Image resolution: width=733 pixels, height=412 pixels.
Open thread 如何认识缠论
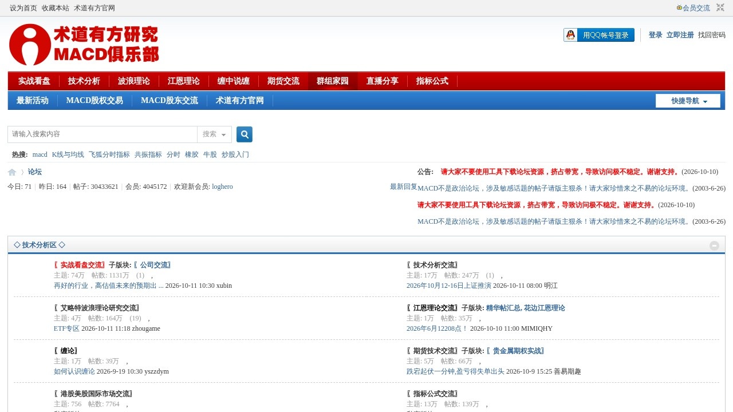click(74, 371)
